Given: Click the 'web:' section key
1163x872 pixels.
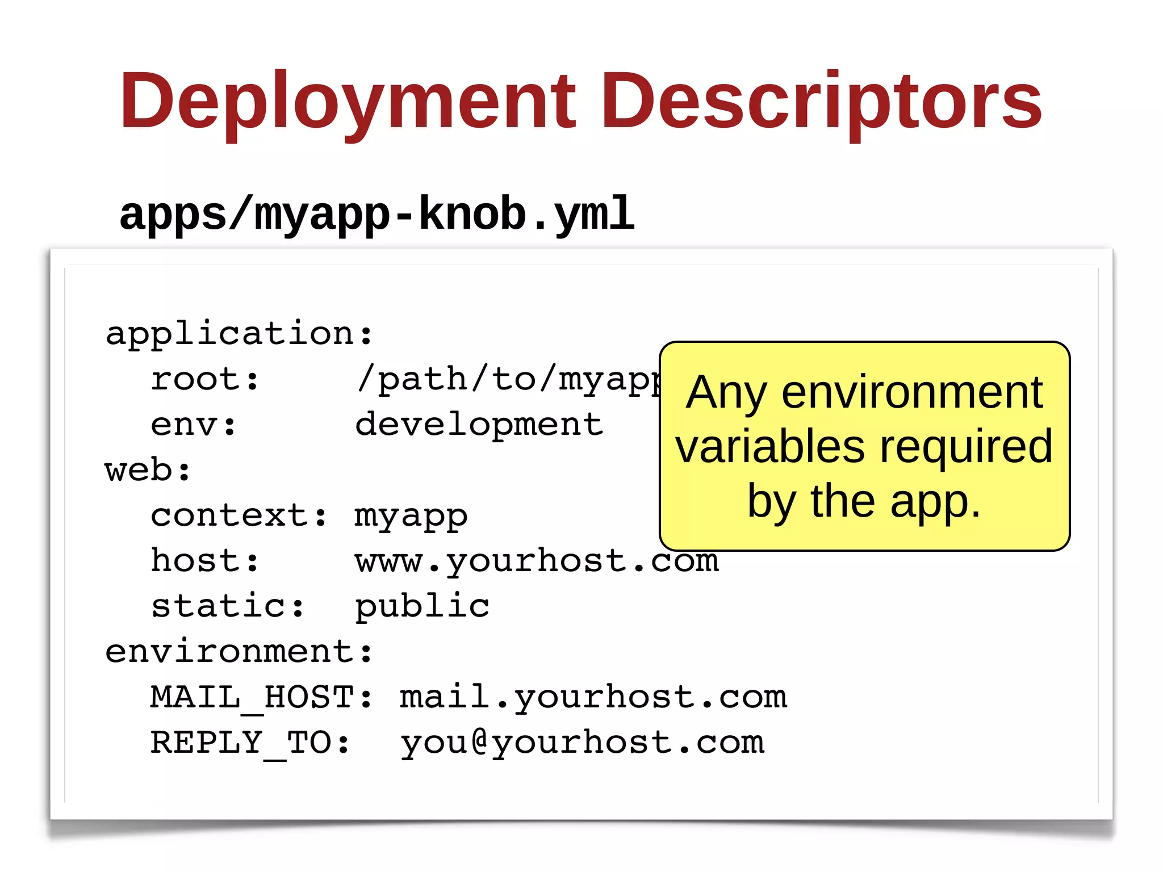Looking at the screenshot, I should (x=148, y=469).
